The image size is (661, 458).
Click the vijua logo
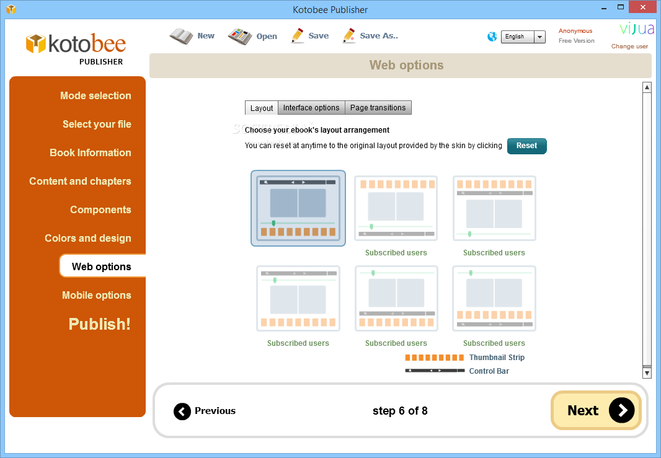coord(637,29)
